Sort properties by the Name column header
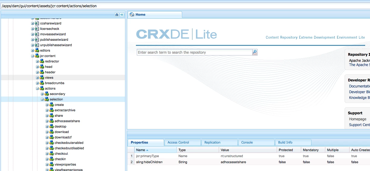The height and width of the screenshot is (171, 370). point(156,150)
